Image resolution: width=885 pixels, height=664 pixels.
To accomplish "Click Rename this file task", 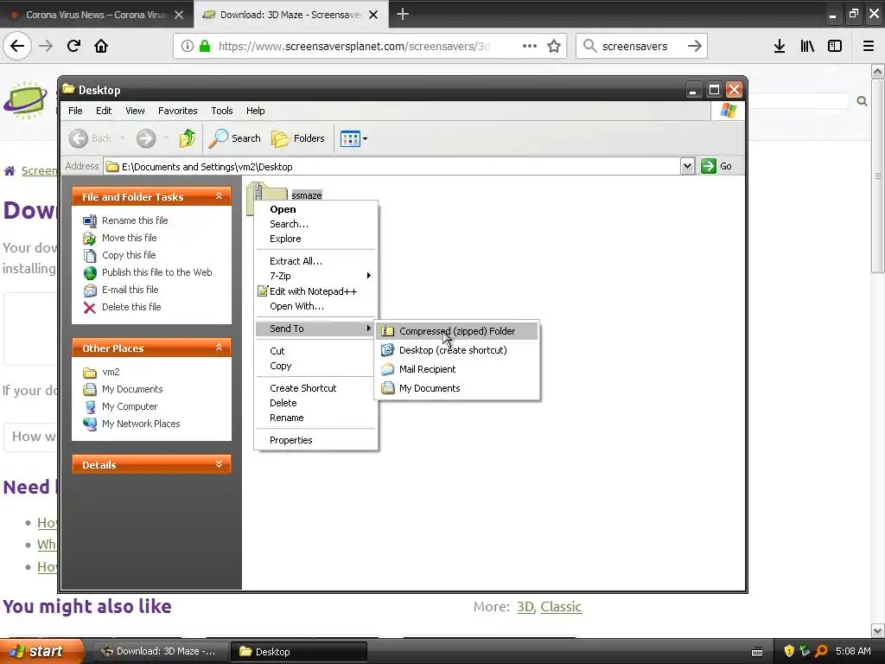I will point(135,220).
